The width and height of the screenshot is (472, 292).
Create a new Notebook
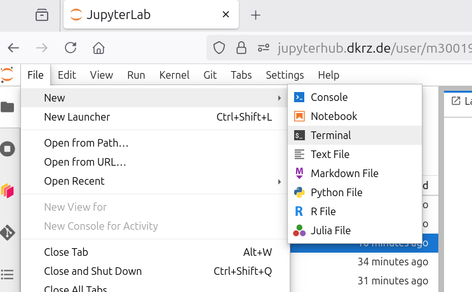[355, 116]
